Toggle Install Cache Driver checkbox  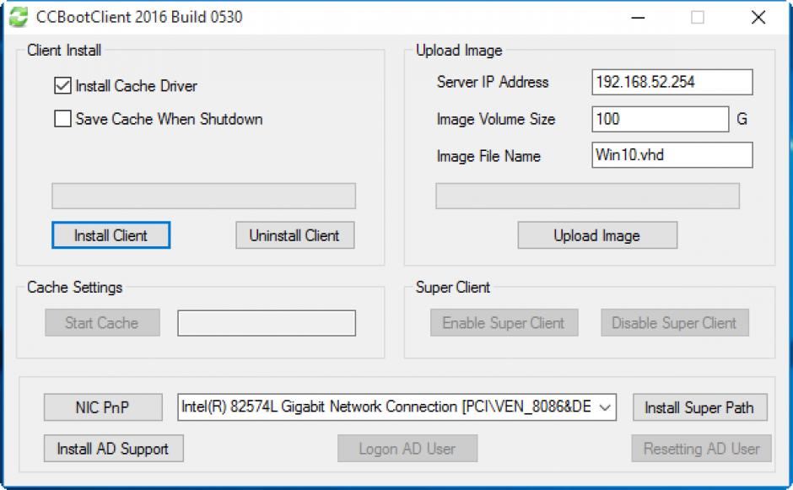pos(62,85)
